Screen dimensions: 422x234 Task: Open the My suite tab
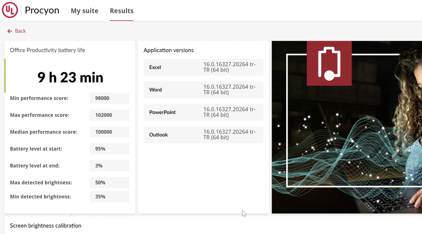[x=84, y=11]
